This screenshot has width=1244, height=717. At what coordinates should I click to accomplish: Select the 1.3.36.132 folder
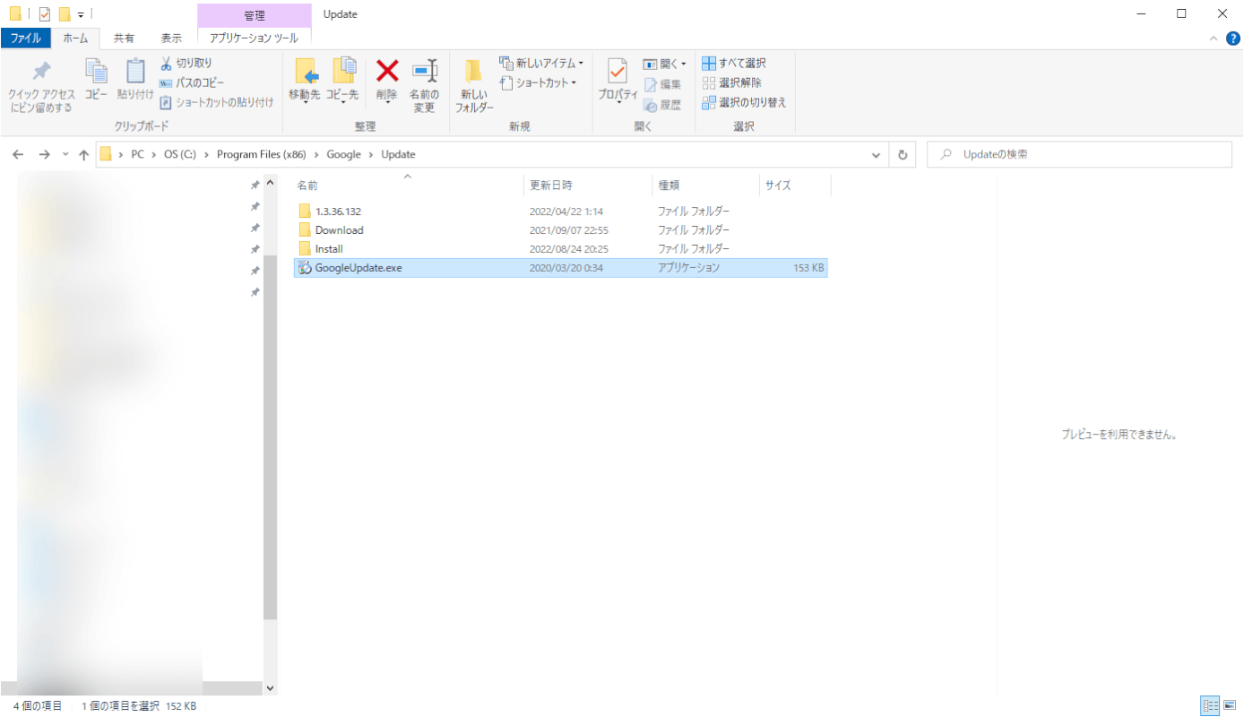coord(561,212)
